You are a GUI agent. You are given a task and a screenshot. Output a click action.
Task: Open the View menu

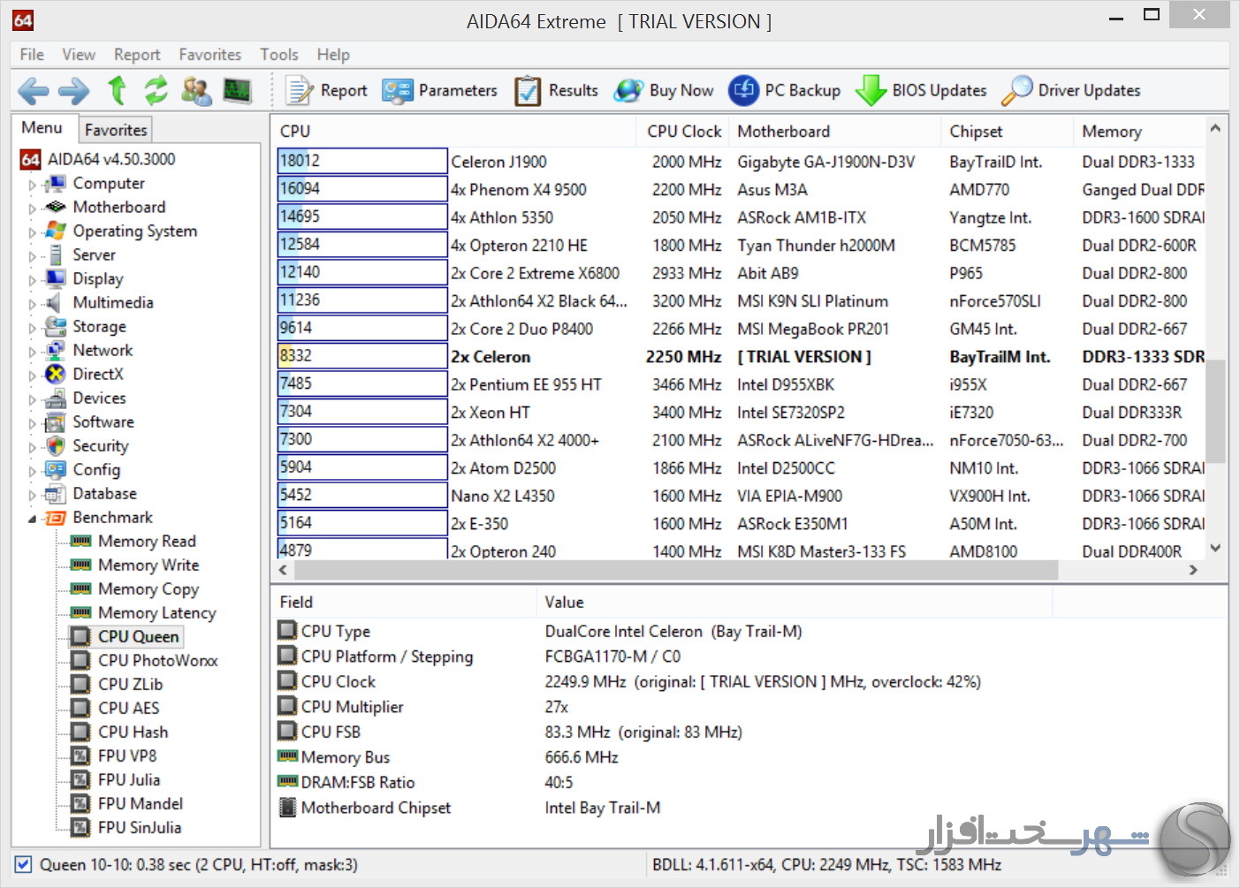79,55
